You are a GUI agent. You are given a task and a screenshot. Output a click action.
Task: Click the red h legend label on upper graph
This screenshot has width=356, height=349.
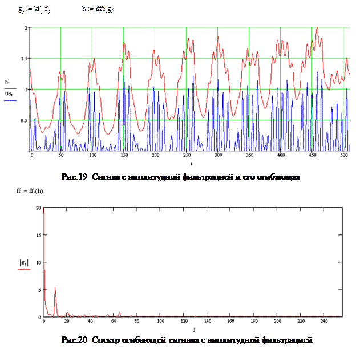tap(23, 86)
